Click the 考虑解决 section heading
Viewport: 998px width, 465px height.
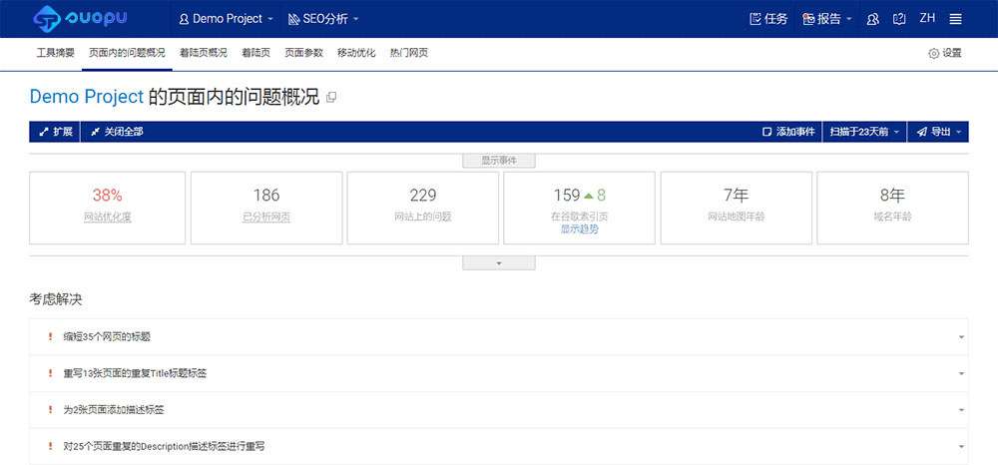coord(55,299)
